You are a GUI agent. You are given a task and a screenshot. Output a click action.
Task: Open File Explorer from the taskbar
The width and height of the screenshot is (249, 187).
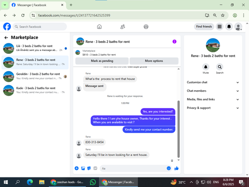coord(42,182)
